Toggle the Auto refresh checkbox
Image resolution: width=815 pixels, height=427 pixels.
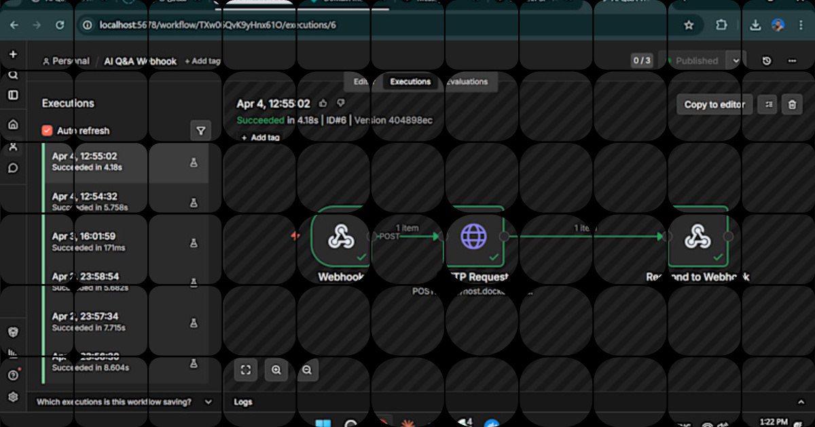[47, 131]
